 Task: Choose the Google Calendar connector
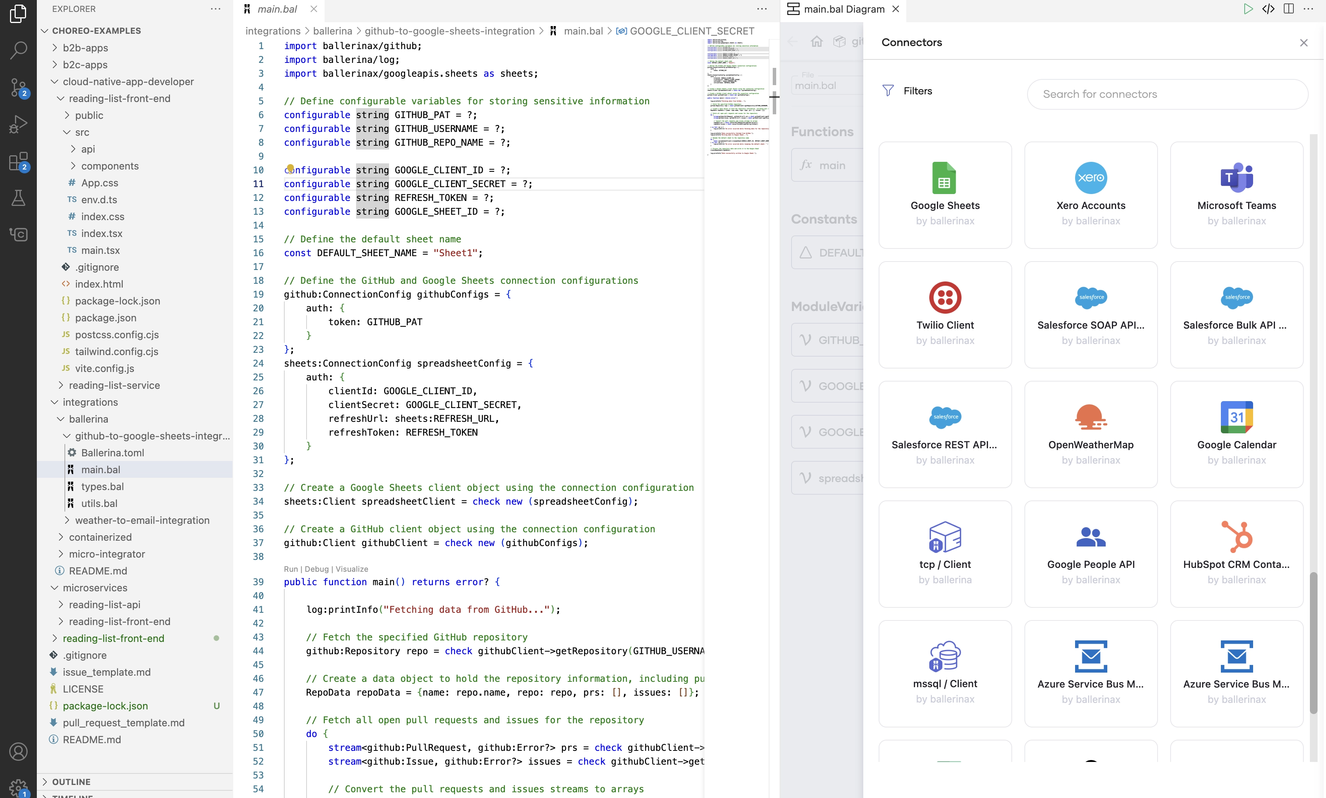click(1237, 434)
